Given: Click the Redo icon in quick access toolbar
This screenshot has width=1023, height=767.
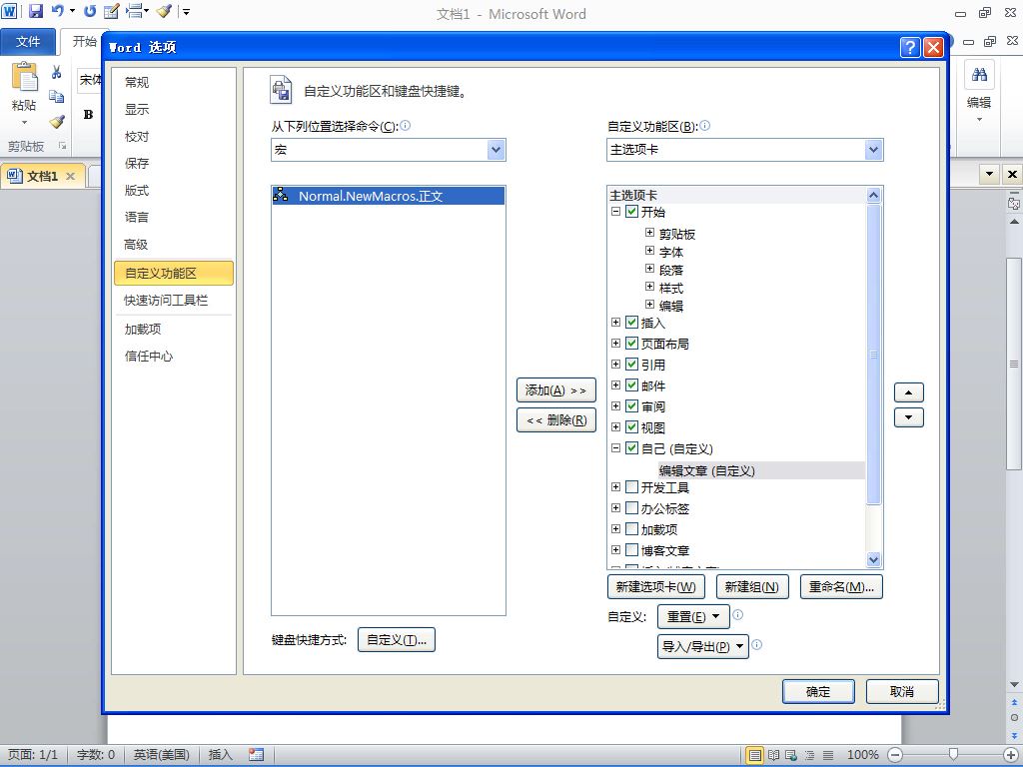Looking at the screenshot, I should point(90,11).
